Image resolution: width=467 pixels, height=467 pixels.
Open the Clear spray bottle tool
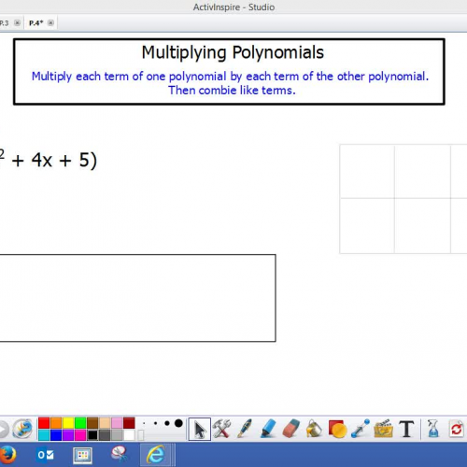(433, 429)
